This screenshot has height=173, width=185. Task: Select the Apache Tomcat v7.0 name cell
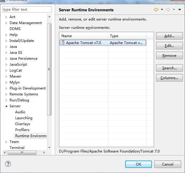(x=83, y=43)
